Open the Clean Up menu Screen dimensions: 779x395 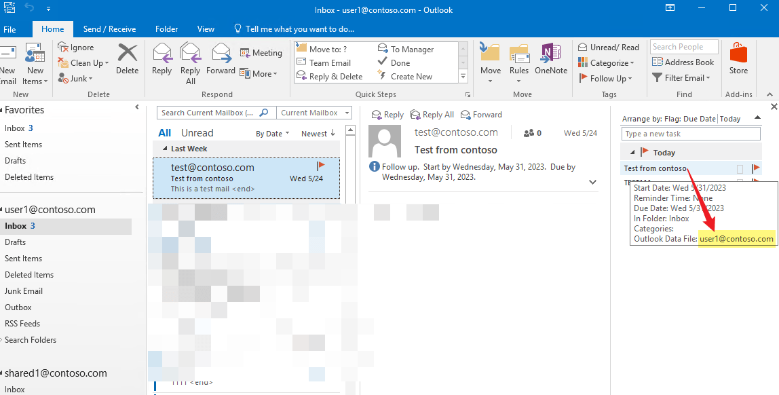click(x=83, y=62)
